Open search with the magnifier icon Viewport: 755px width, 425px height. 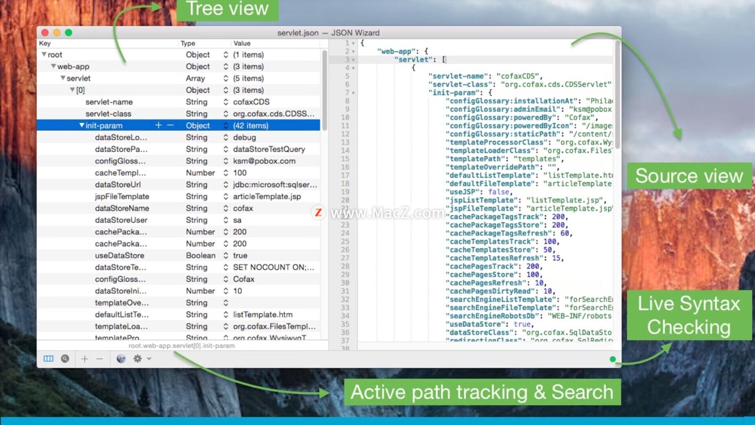(65, 358)
